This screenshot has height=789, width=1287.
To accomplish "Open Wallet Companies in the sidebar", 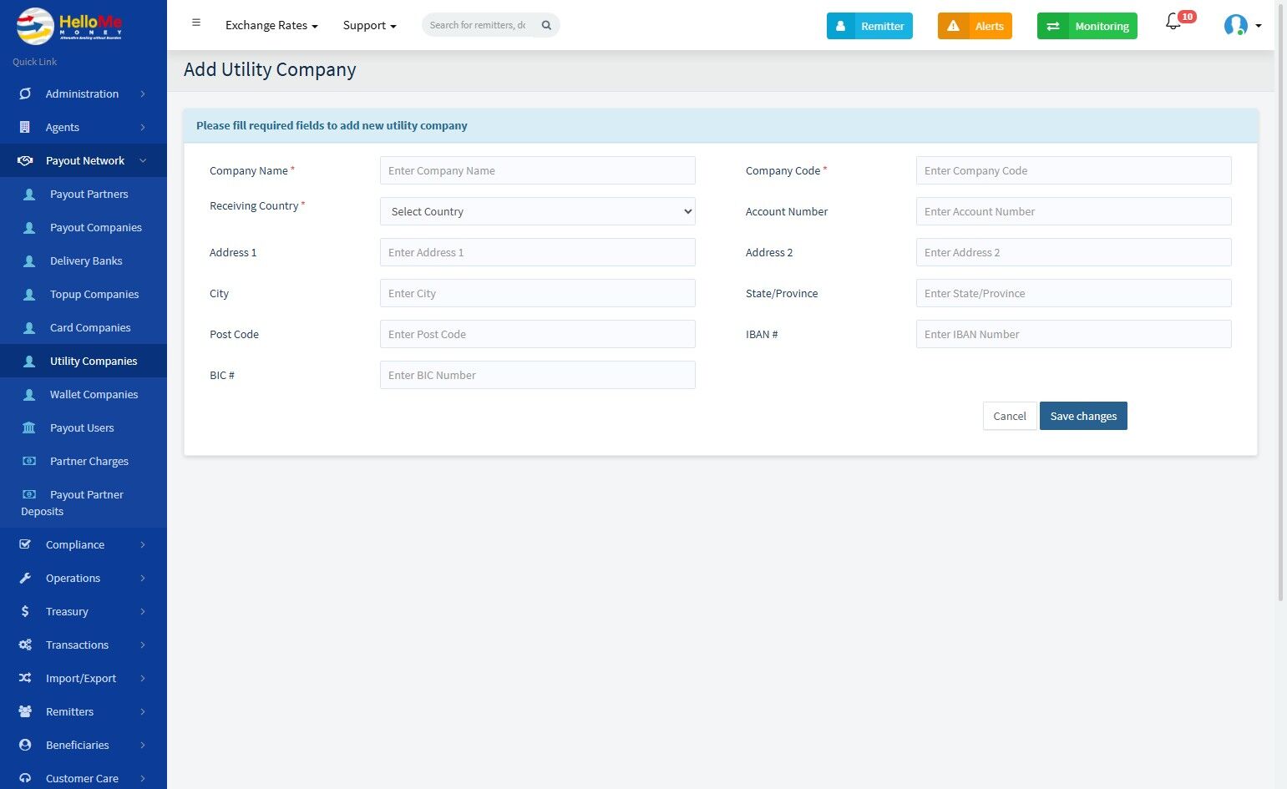I will (94, 394).
